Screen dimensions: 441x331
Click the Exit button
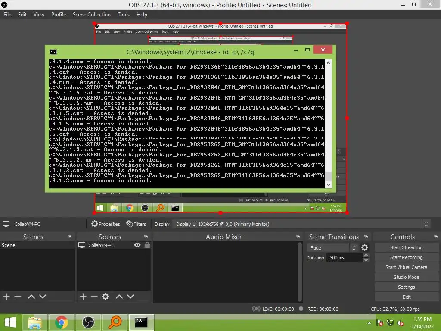(407, 297)
